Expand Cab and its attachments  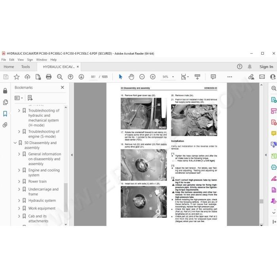19,216
